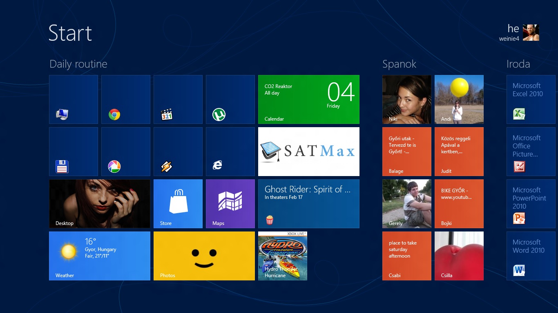558x313 pixels.
Task: Open the Maps tile
Action: (230, 204)
